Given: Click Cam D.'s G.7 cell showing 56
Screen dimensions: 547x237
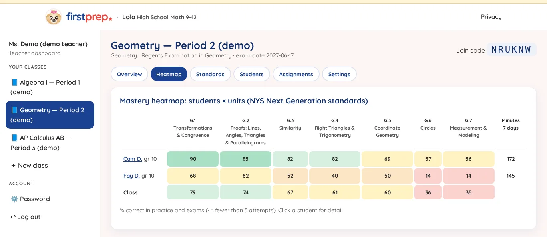Looking at the screenshot, I should point(469,159).
